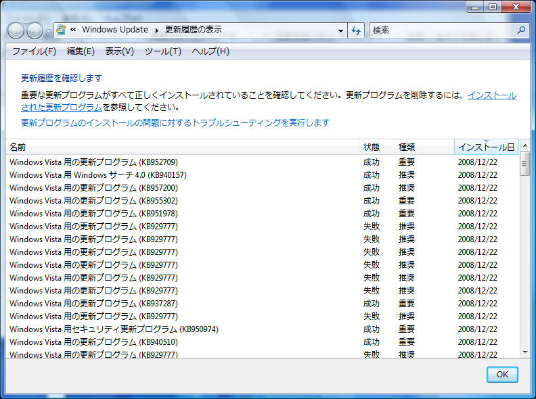The image size is (536, 399).
Task: Select the KB957200 update row
Action: [x=263, y=188]
